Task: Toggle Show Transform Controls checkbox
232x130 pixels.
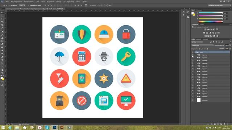Action: point(28,5)
